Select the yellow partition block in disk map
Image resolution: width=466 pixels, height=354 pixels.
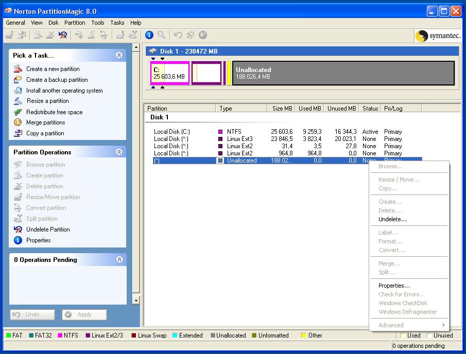pyautogui.click(x=229, y=73)
